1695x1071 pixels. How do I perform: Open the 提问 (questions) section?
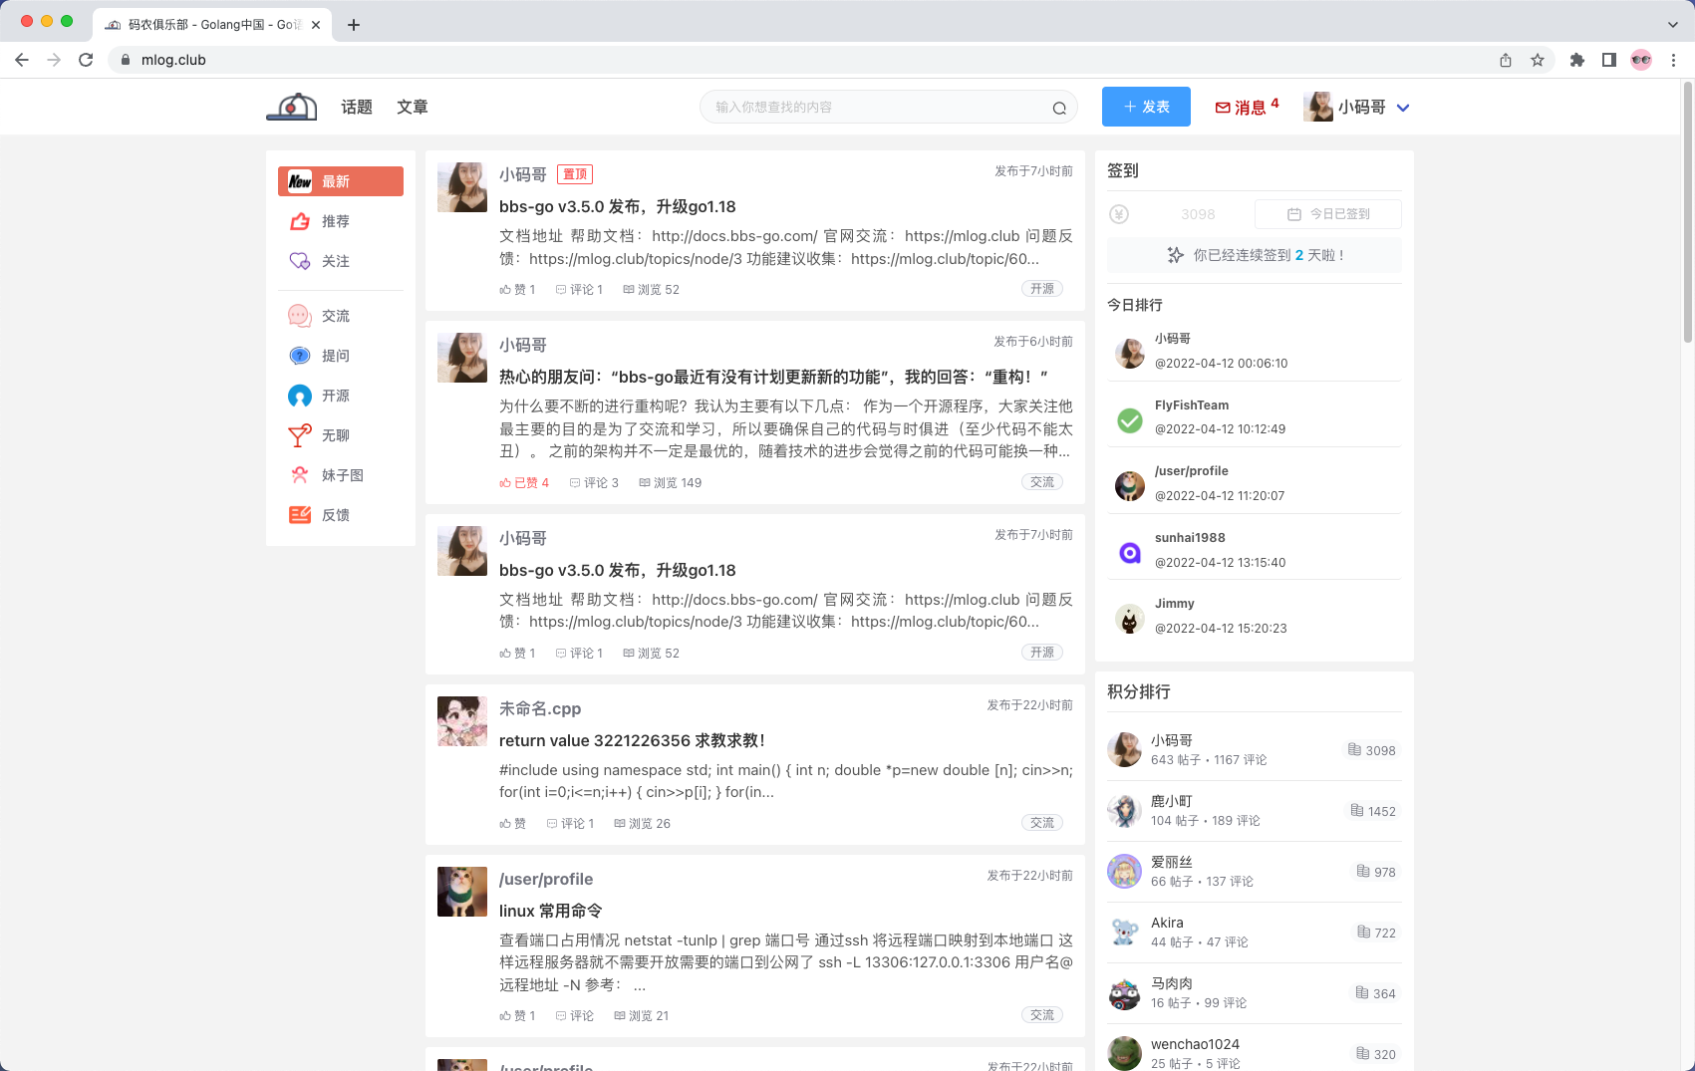pyautogui.click(x=336, y=356)
